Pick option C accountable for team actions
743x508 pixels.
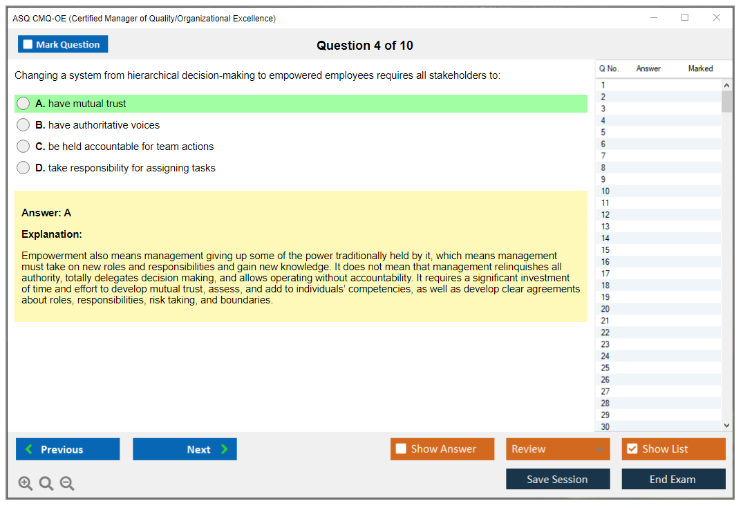(23, 147)
